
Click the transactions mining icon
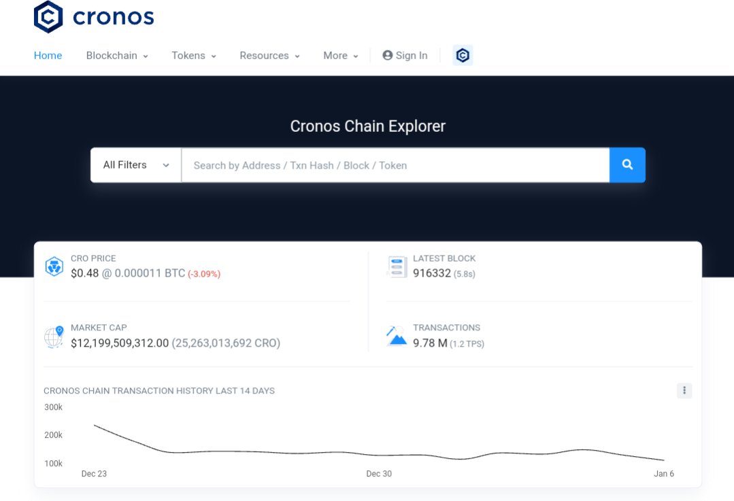pos(397,336)
